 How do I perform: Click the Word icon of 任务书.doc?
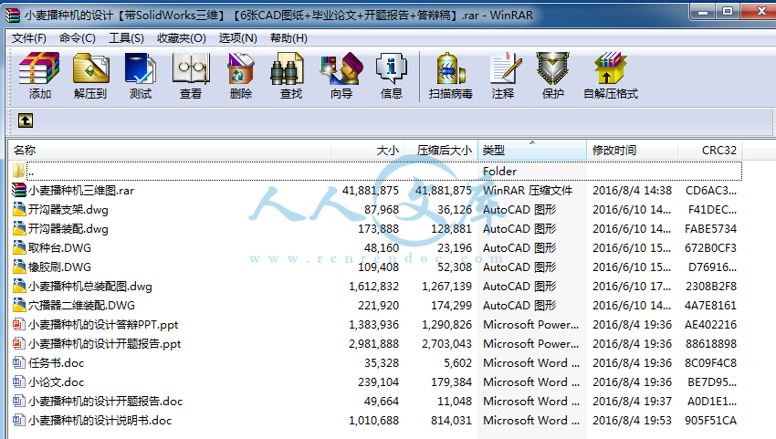click(19, 362)
